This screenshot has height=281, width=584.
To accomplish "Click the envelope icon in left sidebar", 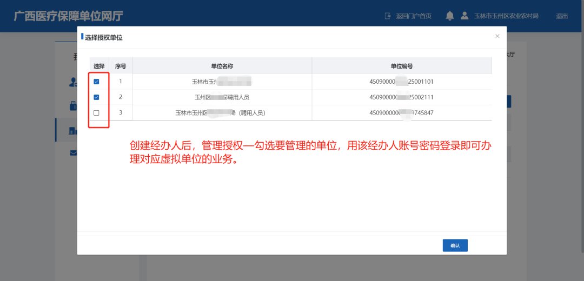I will [73, 153].
